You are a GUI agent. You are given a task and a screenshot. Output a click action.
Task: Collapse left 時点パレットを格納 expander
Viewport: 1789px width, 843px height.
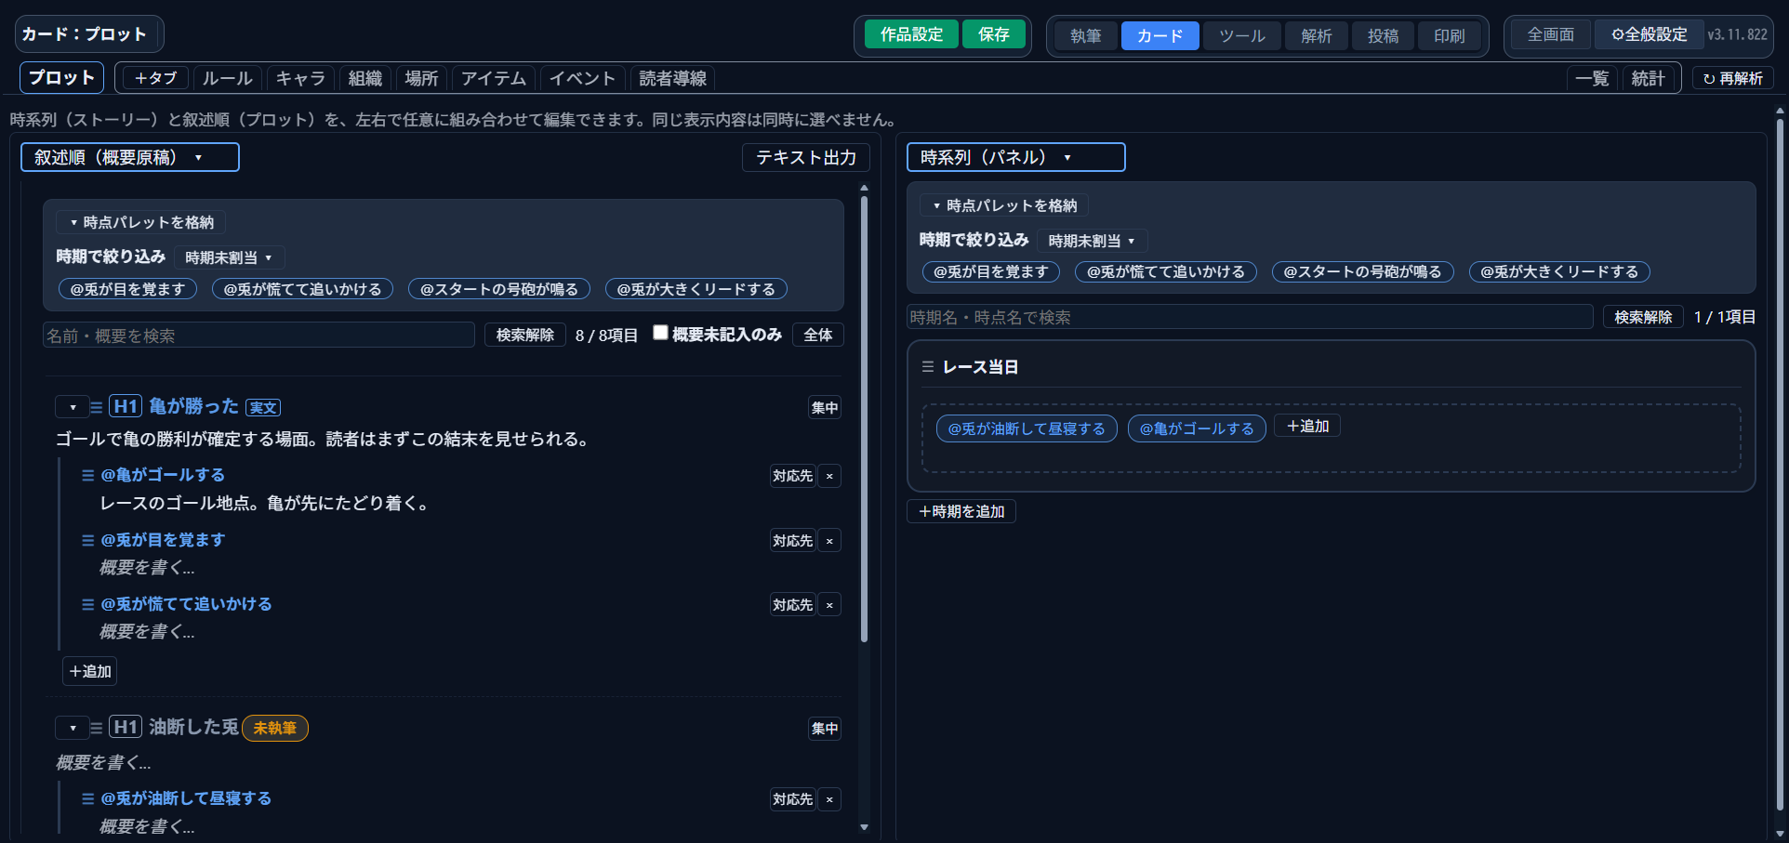click(141, 222)
